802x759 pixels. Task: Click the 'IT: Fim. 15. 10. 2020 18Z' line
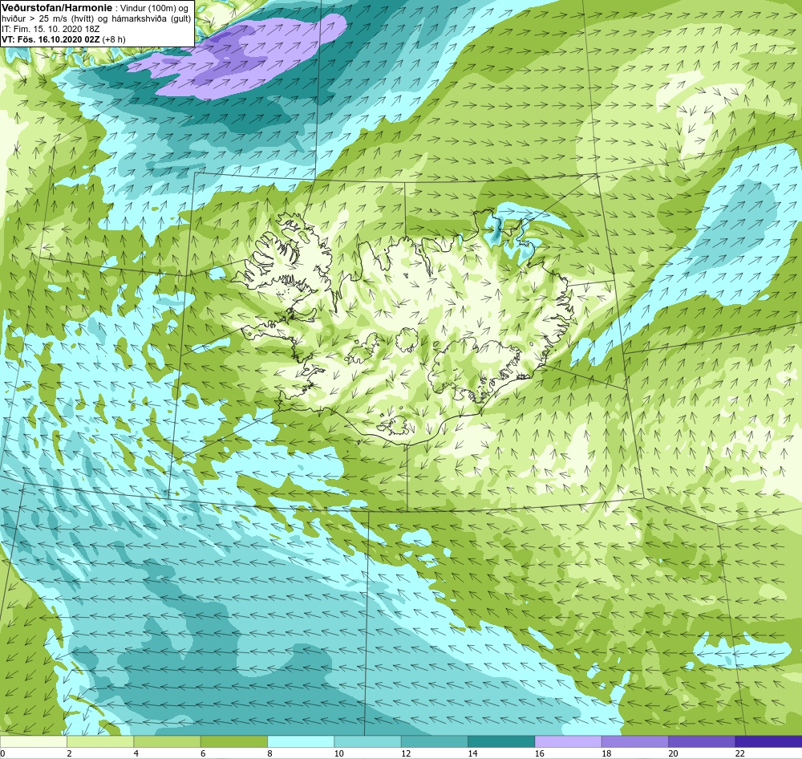pos(51,29)
